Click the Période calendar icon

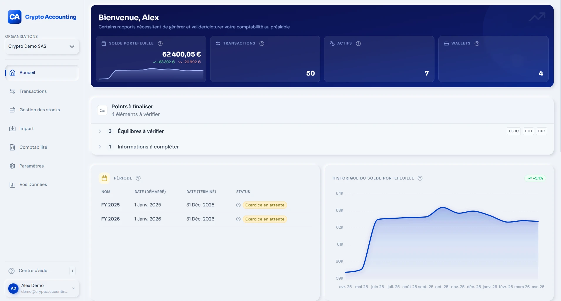click(105, 178)
